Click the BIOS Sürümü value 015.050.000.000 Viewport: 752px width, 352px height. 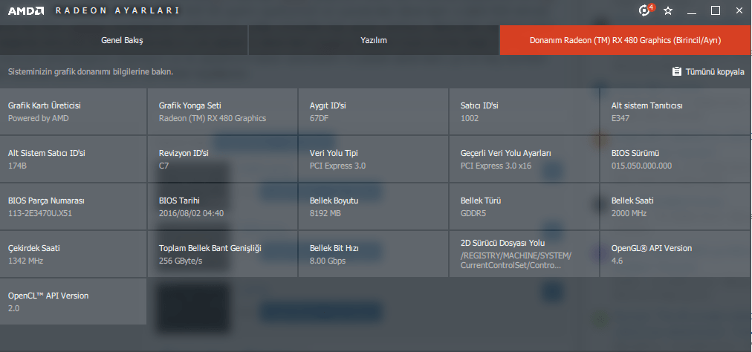tap(642, 166)
